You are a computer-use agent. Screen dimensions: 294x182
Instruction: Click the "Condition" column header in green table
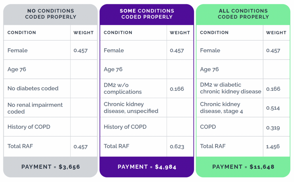[214, 33]
